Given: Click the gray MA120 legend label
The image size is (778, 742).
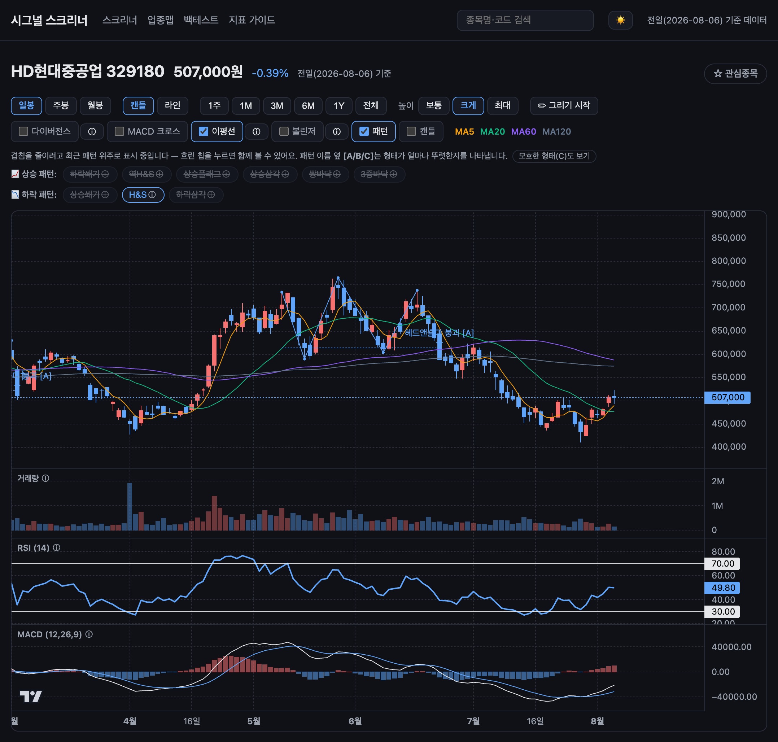Looking at the screenshot, I should (556, 132).
